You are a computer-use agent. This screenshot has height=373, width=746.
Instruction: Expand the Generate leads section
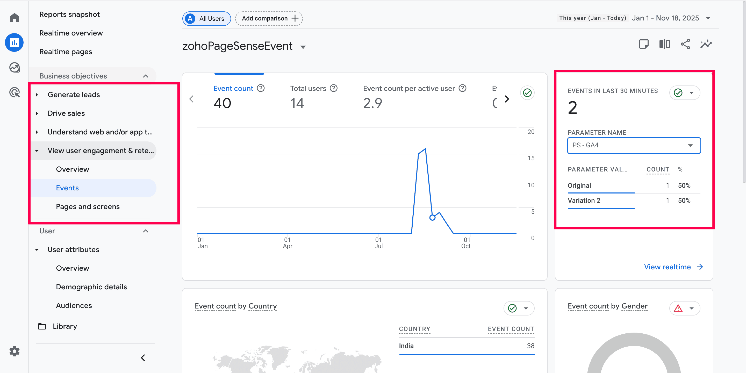(x=74, y=95)
